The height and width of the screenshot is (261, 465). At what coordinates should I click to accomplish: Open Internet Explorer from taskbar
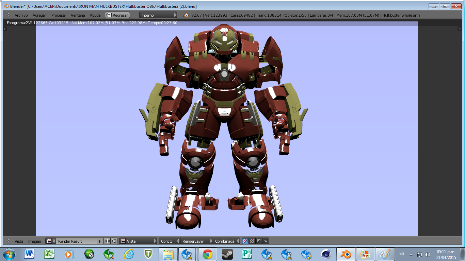click(x=129, y=254)
